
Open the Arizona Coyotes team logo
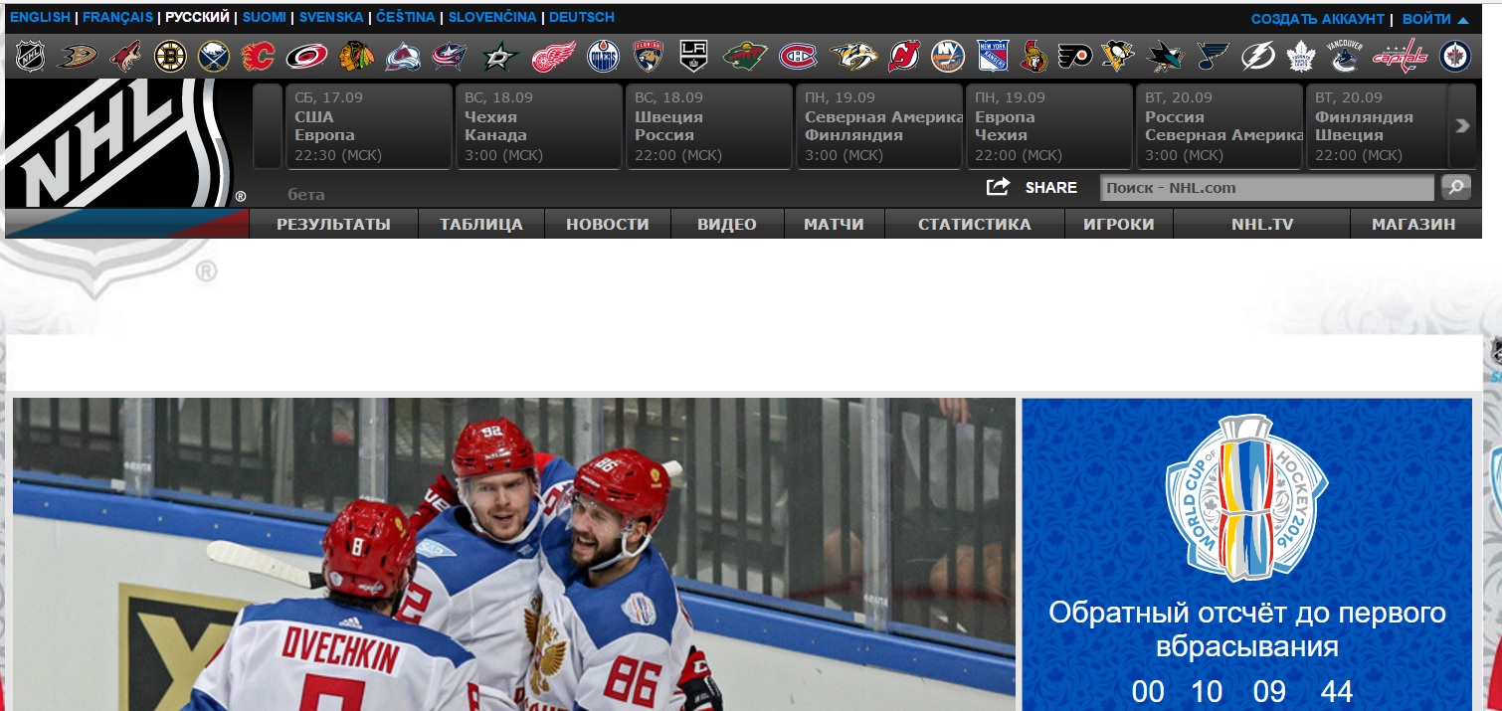[125, 57]
